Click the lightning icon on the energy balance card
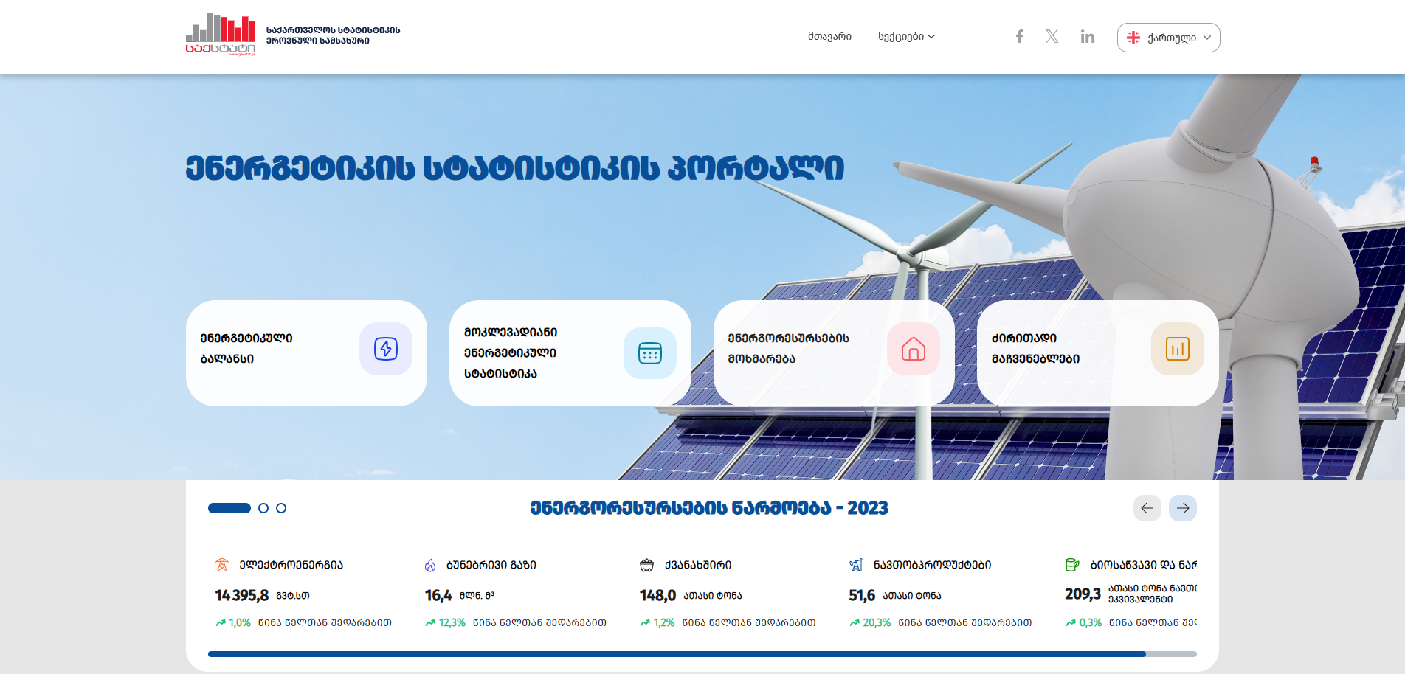This screenshot has width=1405, height=674. point(386,349)
